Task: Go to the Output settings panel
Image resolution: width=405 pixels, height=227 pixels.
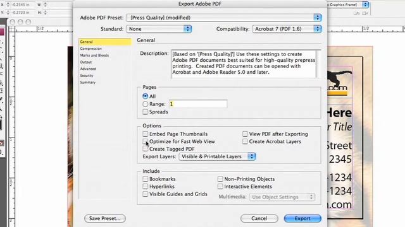Action: pyautogui.click(x=86, y=62)
